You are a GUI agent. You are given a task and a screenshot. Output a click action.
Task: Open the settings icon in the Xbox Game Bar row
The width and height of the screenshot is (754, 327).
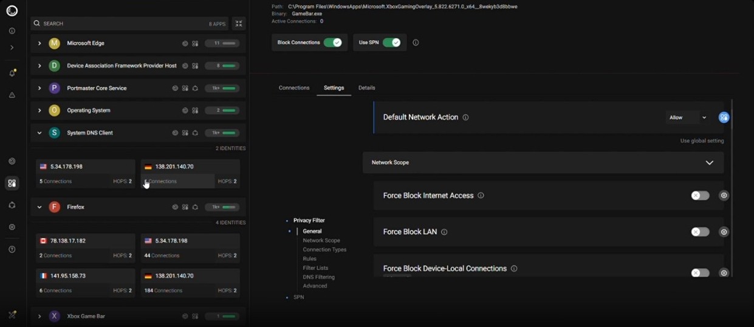click(x=195, y=316)
